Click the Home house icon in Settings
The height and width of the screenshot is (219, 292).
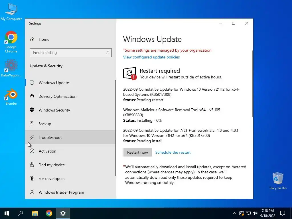tap(32, 39)
